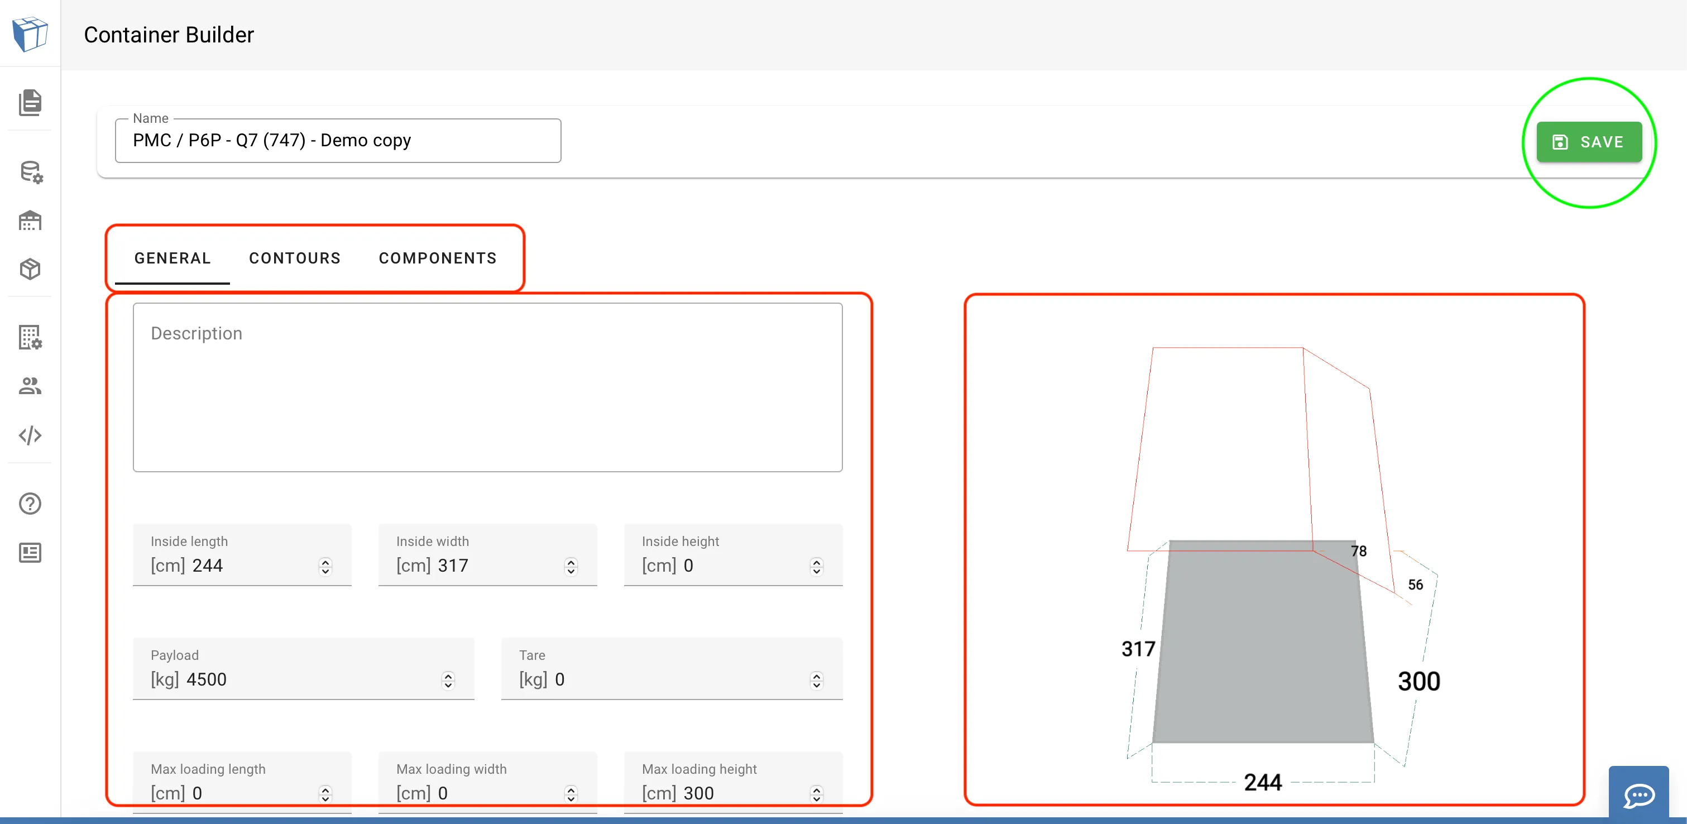The width and height of the screenshot is (1687, 824).
Task: Click the Inside length stepper arrows
Action: [x=325, y=566]
